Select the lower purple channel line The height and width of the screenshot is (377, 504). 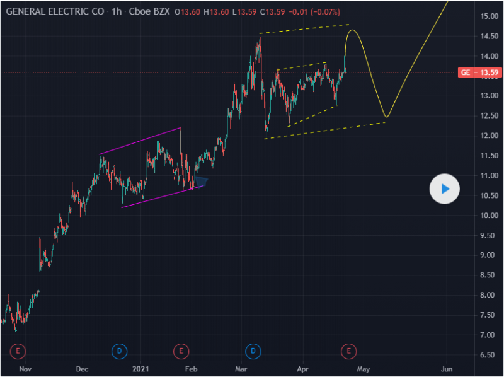(x=157, y=197)
